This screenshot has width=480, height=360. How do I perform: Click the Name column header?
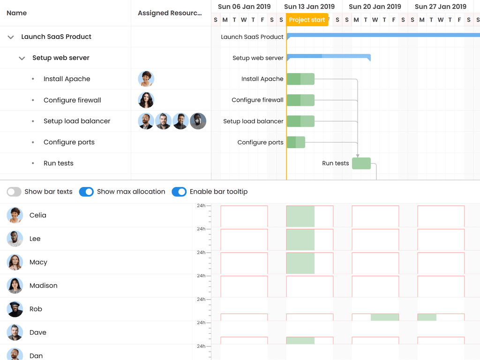point(17,13)
